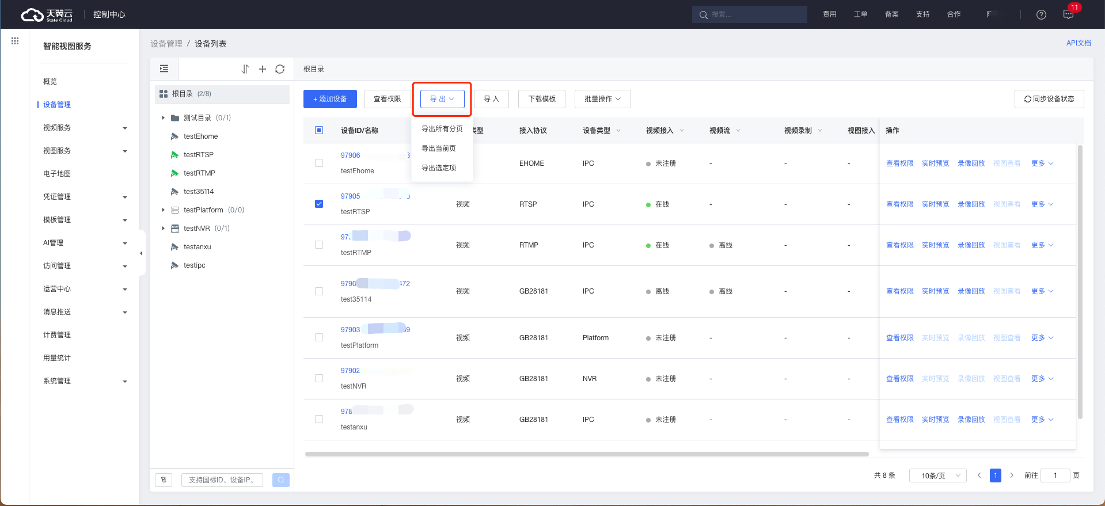Expand the 测试目录 tree folder
The width and height of the screenshot is (1105, 506).
(163, 118)
